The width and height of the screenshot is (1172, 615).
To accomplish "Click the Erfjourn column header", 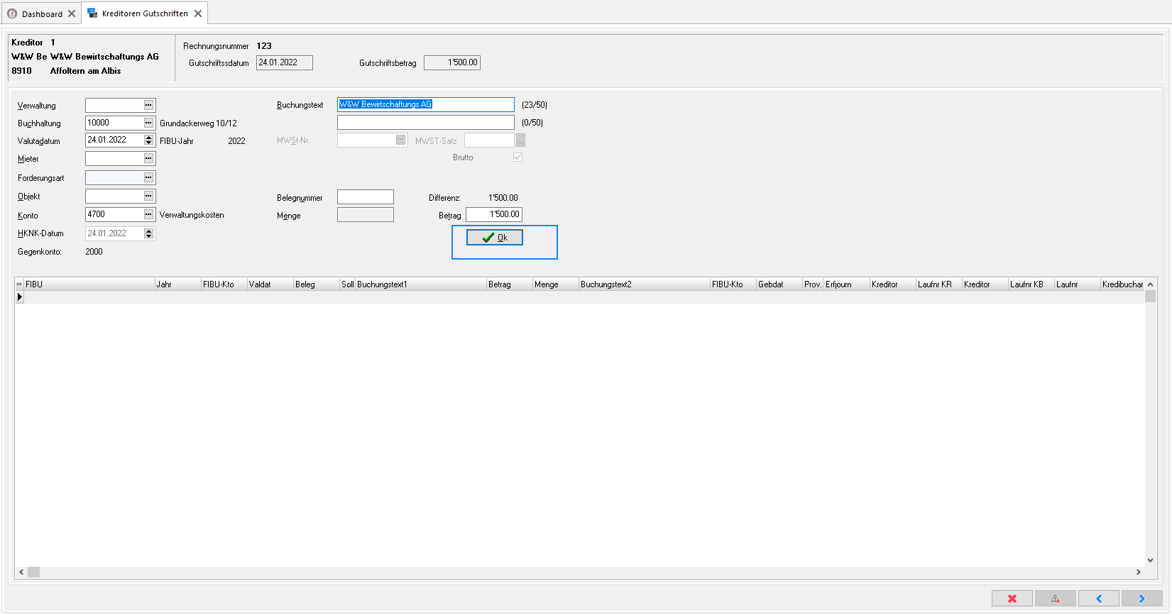I will 846,284.
